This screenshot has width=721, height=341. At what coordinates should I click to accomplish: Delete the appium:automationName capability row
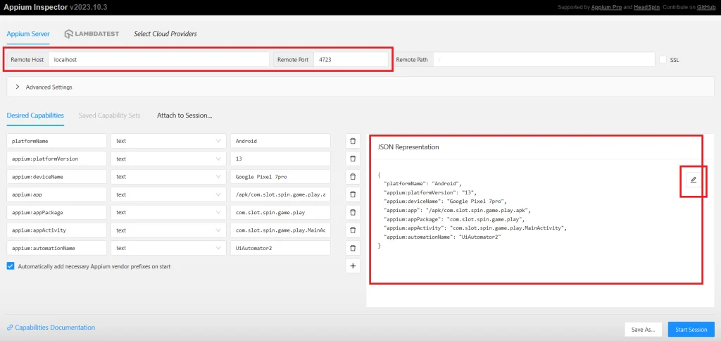353,248
